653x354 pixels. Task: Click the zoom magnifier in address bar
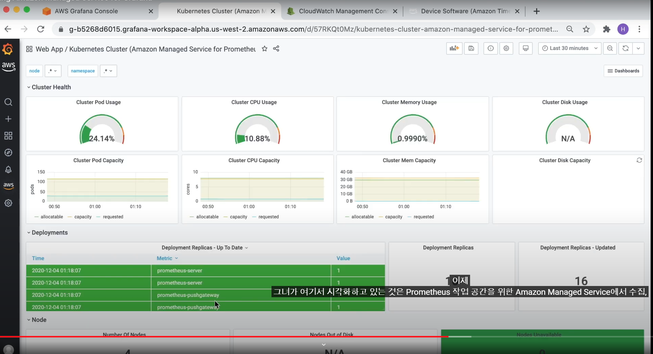coord(570,29)
